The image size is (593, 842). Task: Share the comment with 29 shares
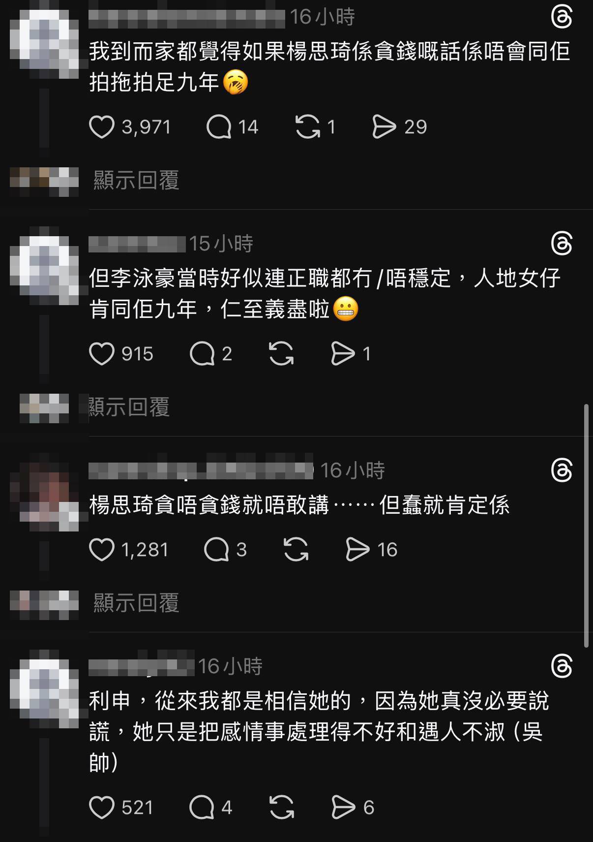pos(384,127)
